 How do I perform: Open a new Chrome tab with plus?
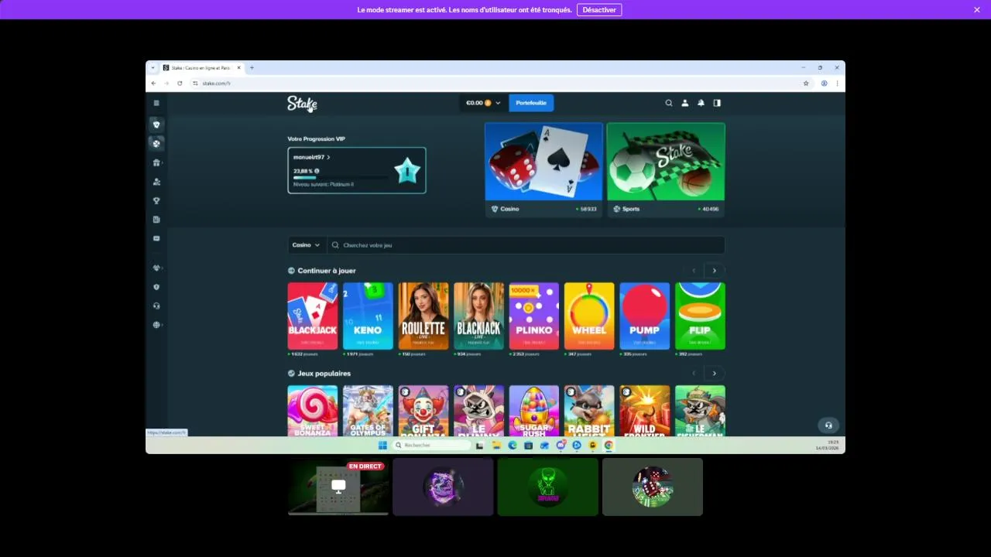252,67
